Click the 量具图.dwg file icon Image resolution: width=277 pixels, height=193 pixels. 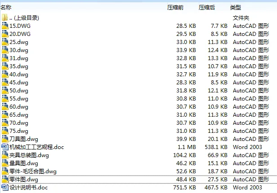pos(5,163)
